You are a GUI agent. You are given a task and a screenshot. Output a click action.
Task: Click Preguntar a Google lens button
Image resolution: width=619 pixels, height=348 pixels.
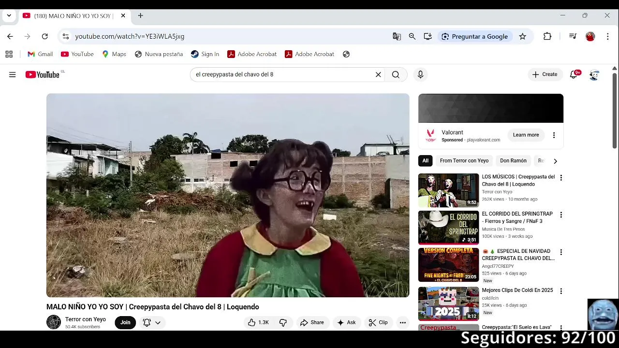point(474,36)
